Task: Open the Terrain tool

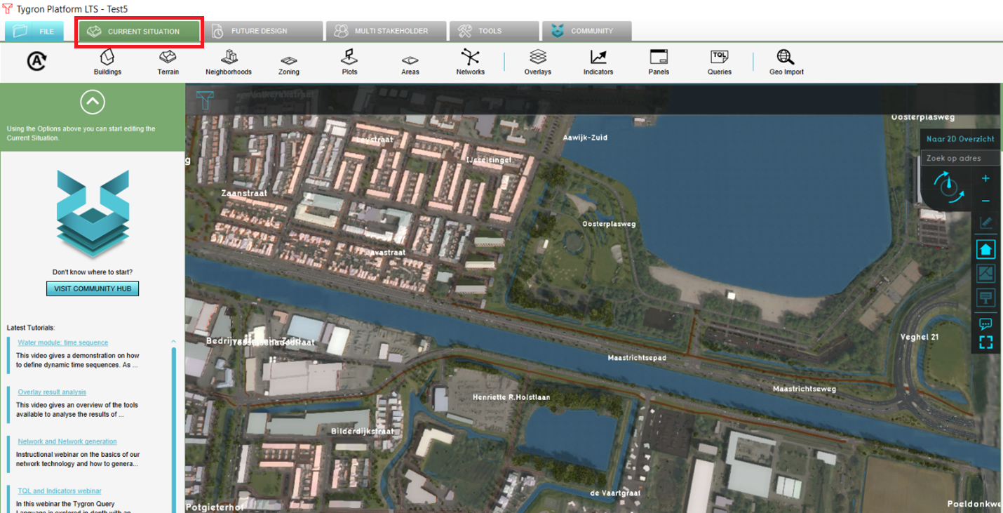Action: click(168, 62)
